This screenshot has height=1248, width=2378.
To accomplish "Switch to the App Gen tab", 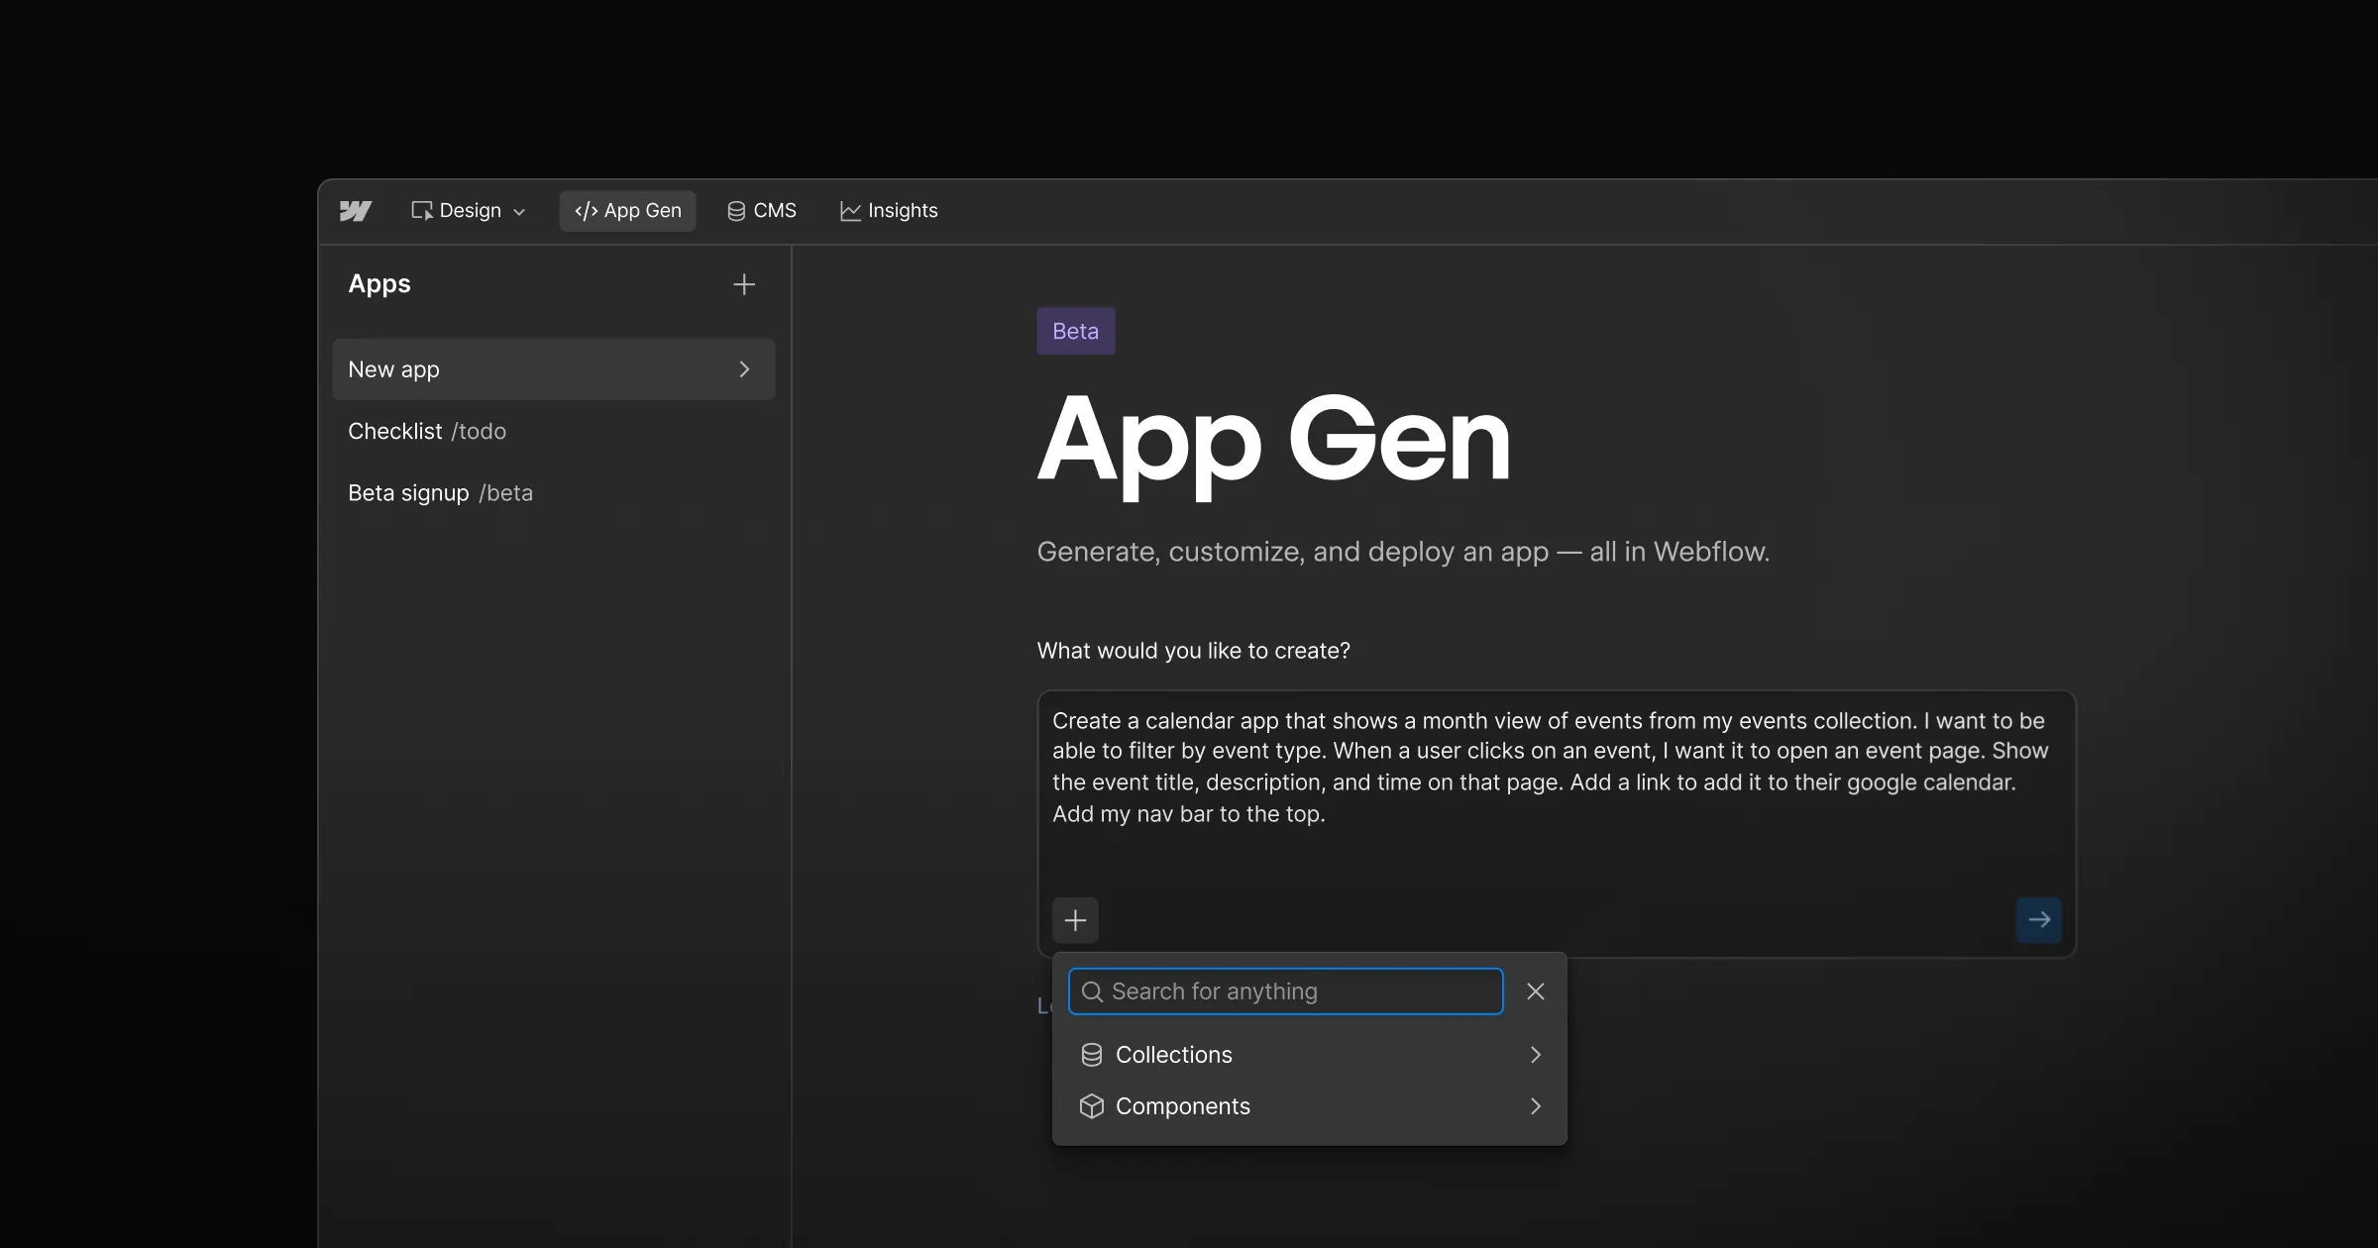I will pyautogui.click(x=628, y=211).
